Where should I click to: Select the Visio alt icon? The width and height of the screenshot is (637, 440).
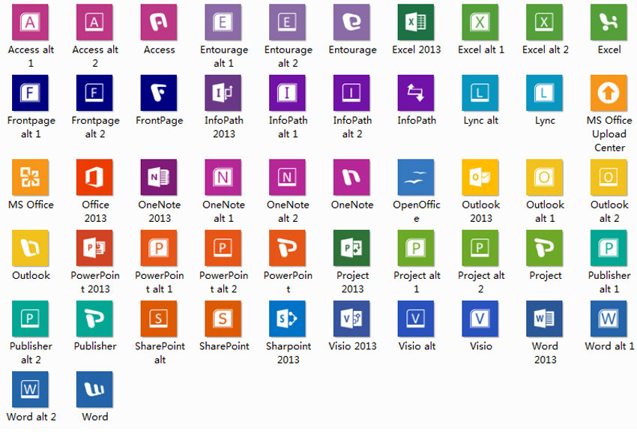pos(416,319)
